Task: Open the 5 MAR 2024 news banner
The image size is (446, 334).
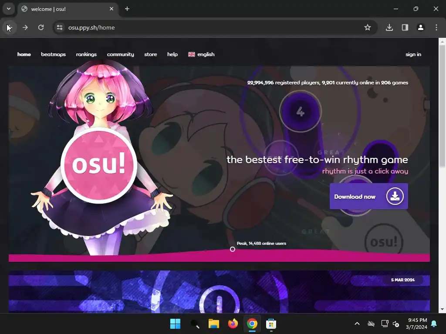Action: point(219,292)
